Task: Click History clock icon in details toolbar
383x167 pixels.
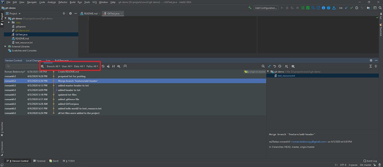Action: 280,66
